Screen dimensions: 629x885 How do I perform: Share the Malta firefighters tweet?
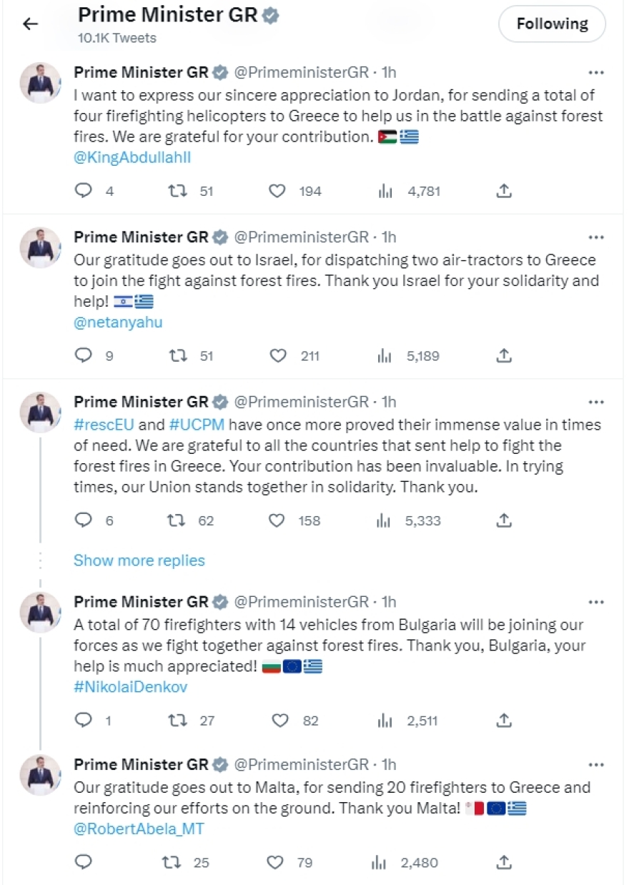503,862
